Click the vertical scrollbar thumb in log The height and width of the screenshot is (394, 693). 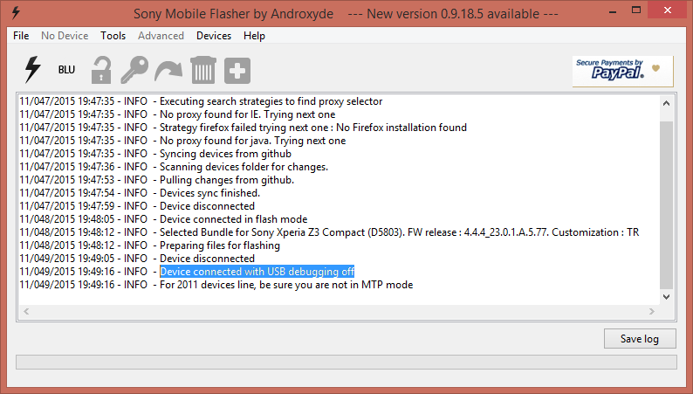(666, 204)
